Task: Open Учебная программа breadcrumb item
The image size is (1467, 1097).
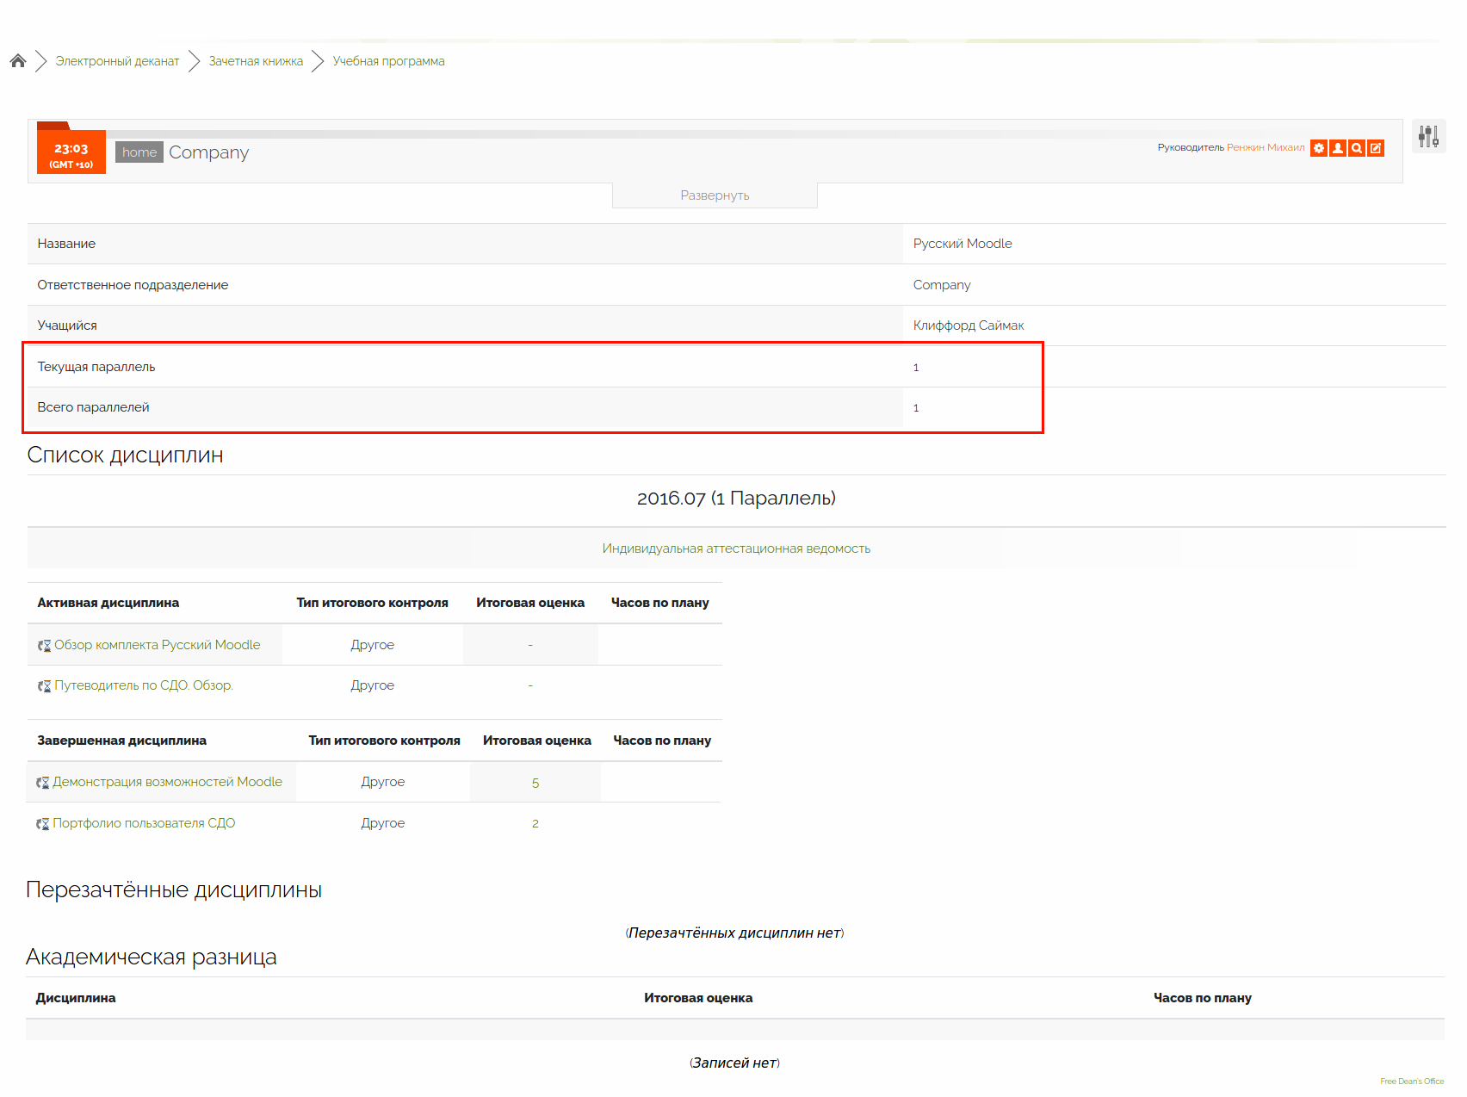Action: pyautogui.click(x=388, y=61)
